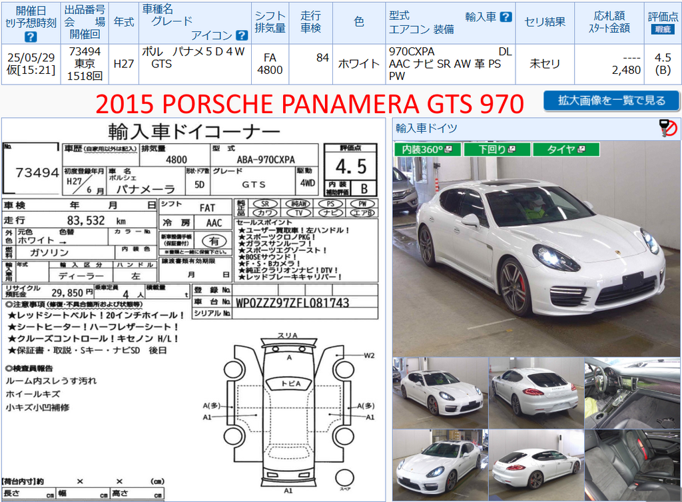The height and width of the screenshot is (502, 682).
Task: Click the W2 mark on car diagram
Action: coord(369,356)
